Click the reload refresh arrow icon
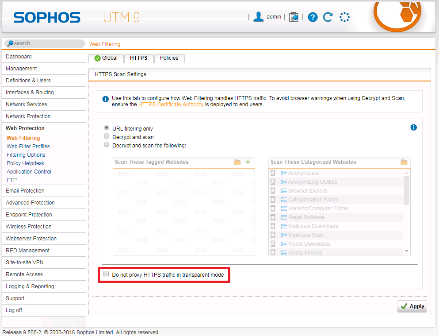Viewport: 439px width, 336px height. 328,17
